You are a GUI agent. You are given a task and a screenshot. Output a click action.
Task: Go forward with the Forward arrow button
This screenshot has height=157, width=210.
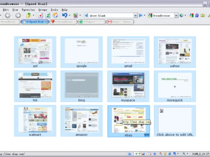(x=18, y=15)
